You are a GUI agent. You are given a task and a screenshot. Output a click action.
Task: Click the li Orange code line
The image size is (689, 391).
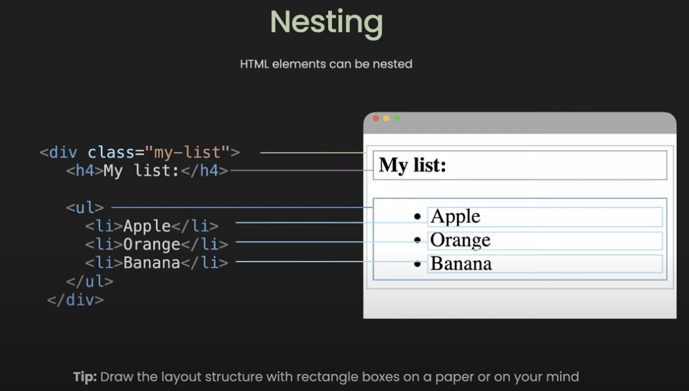pyautogui.click(x=157, y=244)
